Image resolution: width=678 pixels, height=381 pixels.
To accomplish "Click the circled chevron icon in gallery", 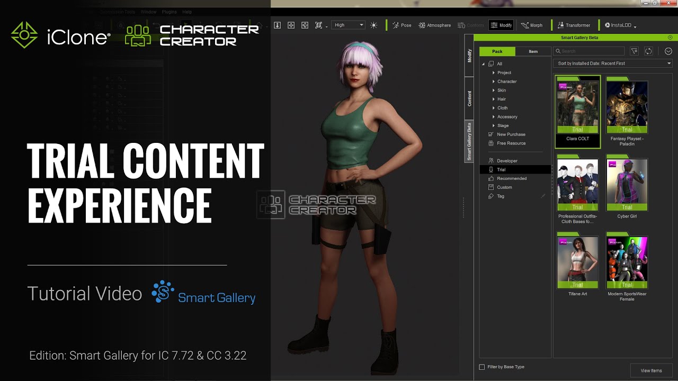I will click(668, 51).
